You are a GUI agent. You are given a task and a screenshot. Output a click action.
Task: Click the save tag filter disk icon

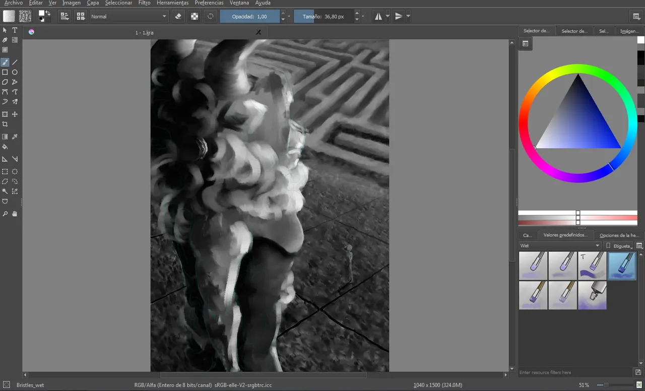tap(638, 372)
